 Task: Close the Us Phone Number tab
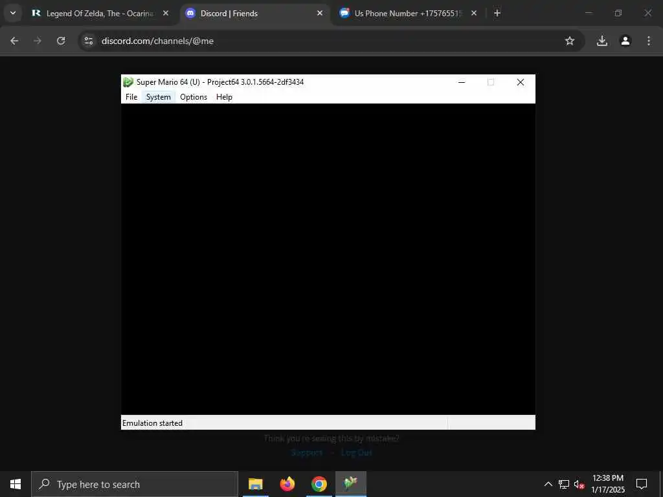pyautogui.click(x=474, y=14)
